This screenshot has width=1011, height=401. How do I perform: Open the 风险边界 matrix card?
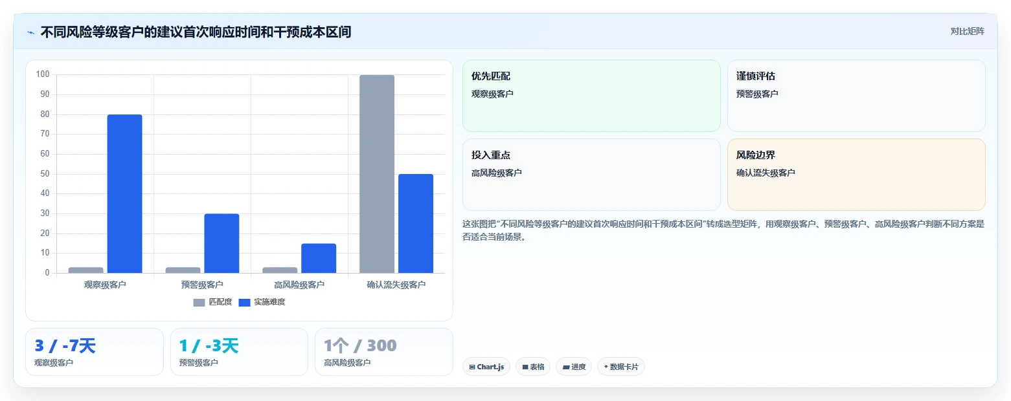point(856,175)
